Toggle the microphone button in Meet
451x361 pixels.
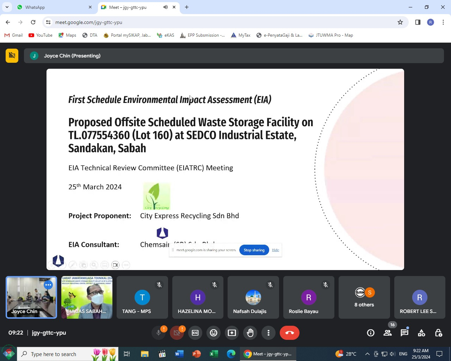pyautogui.click(x=159, y=333)
